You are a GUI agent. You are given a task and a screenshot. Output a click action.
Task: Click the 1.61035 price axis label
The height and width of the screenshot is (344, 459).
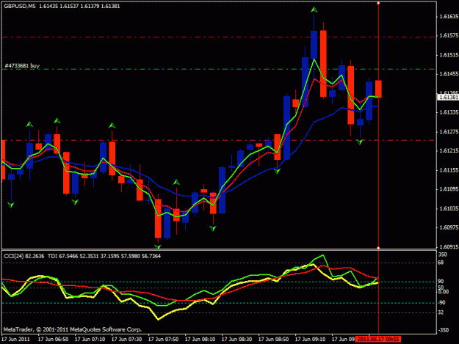[x=449, y=208]
